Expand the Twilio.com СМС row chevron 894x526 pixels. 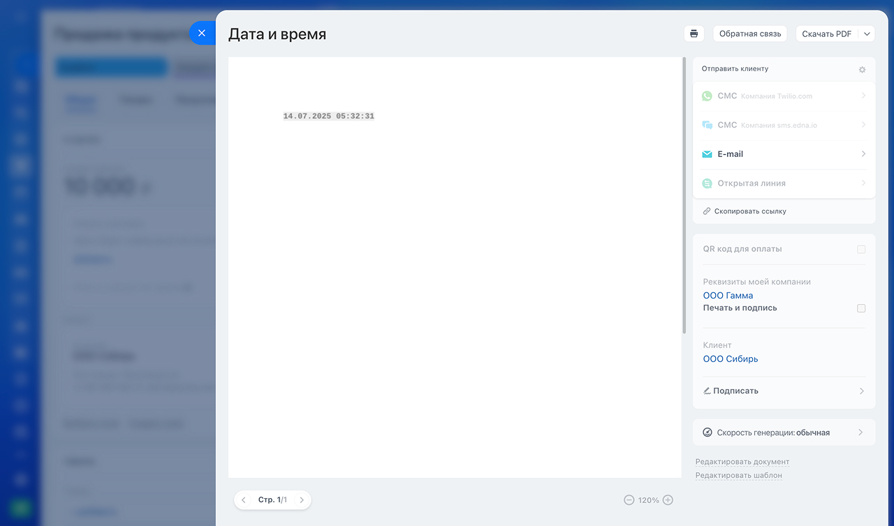tap(863, 96)
